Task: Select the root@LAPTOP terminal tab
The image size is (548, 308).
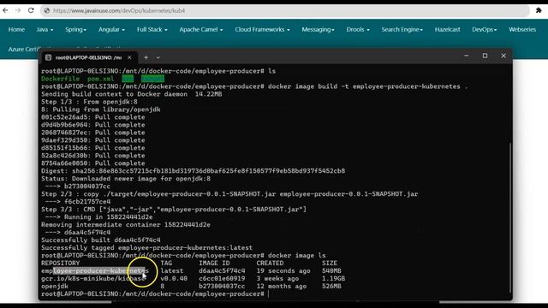Action: [x=88, y=57]
